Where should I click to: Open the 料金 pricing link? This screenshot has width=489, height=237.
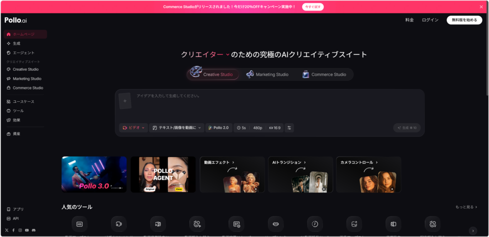(x=409, y=20)
